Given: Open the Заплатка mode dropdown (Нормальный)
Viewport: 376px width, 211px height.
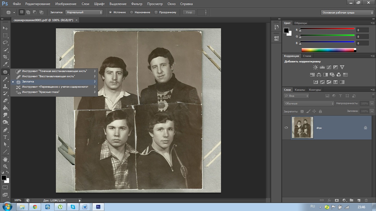Looking at the screenshot, I should [84, 12].
